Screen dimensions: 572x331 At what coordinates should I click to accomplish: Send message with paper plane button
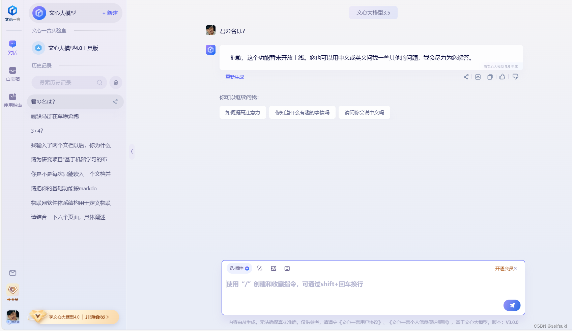(512, 305)
